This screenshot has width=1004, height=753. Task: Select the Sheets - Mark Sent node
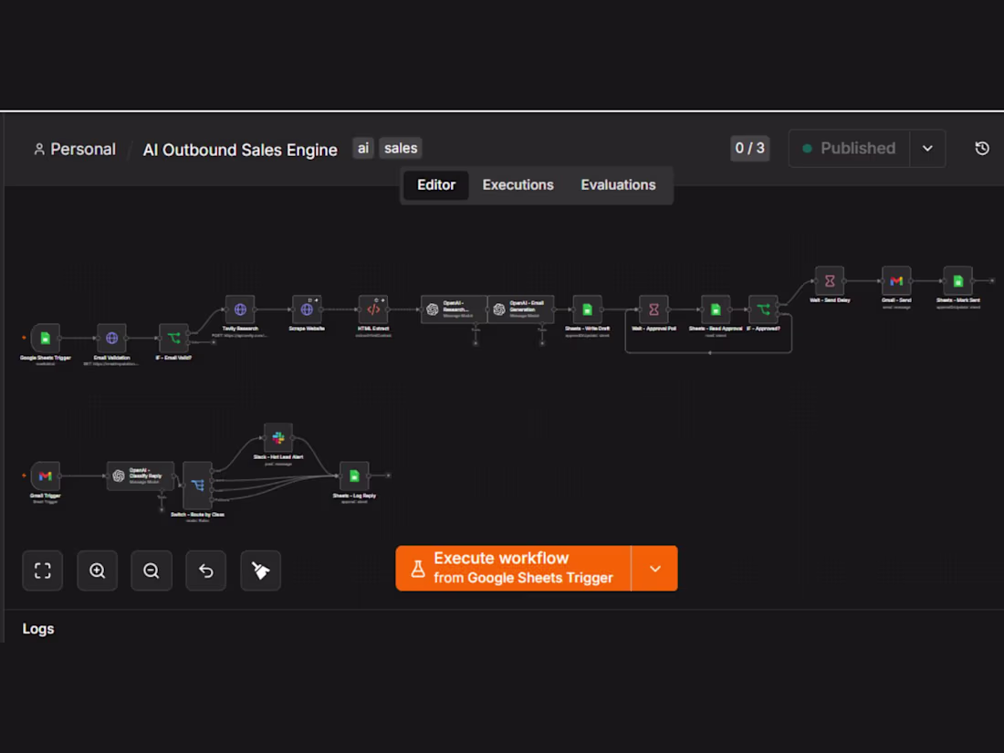957,280
